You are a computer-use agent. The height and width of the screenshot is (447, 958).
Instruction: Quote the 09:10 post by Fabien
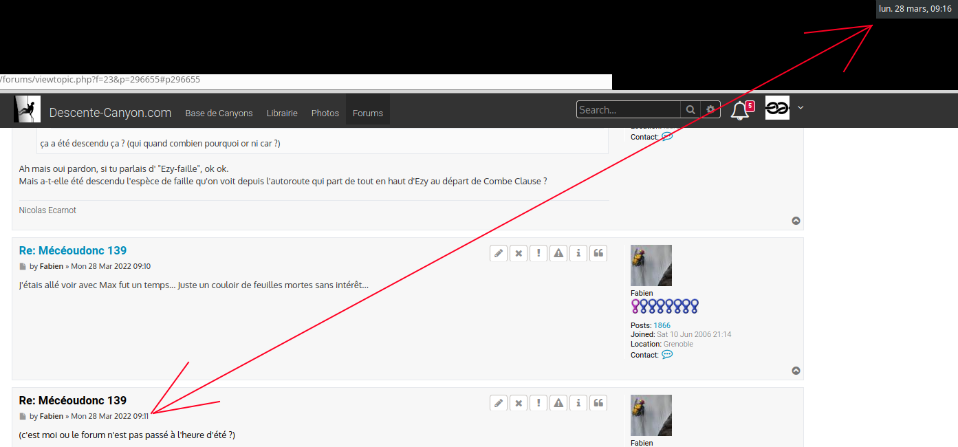pyautogui.click(x=598, y=253)
